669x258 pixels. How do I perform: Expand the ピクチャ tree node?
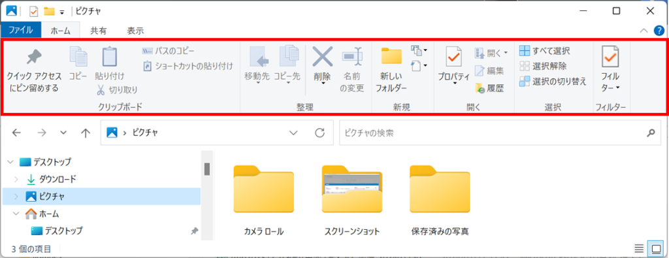click(16, 197)
